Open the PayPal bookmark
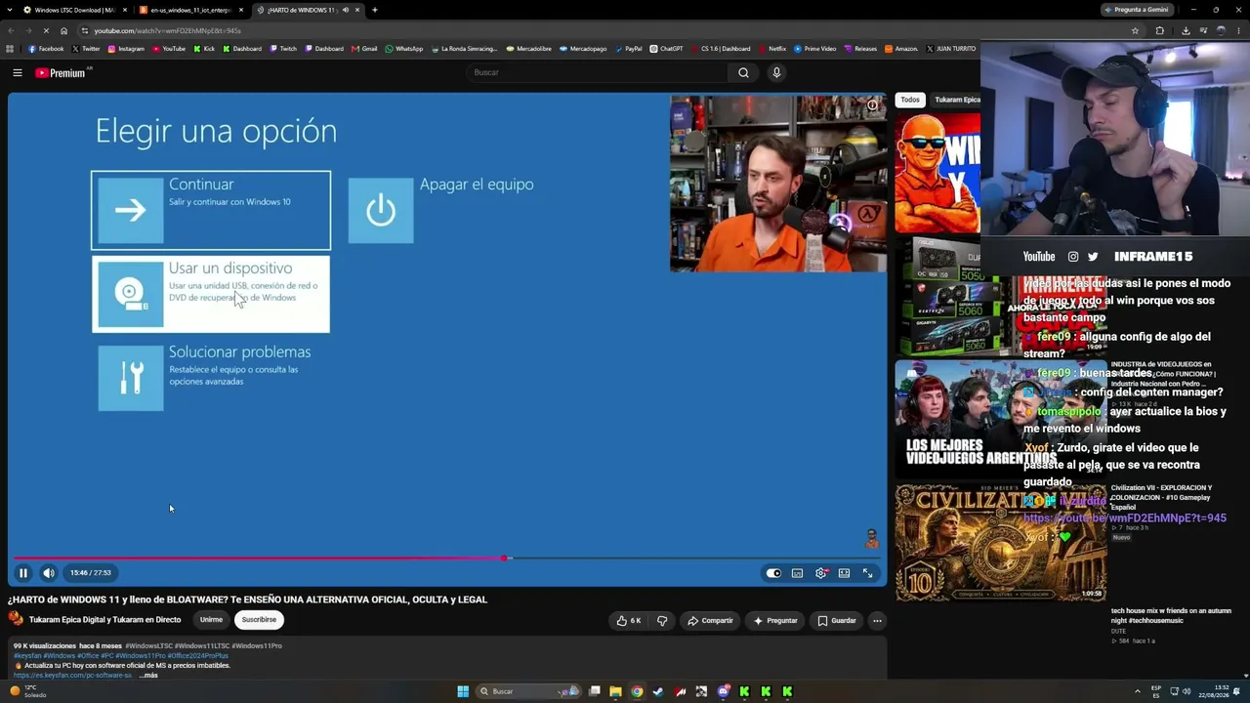The height and width of the screenshot is (703, 1250). coord(629,49)
